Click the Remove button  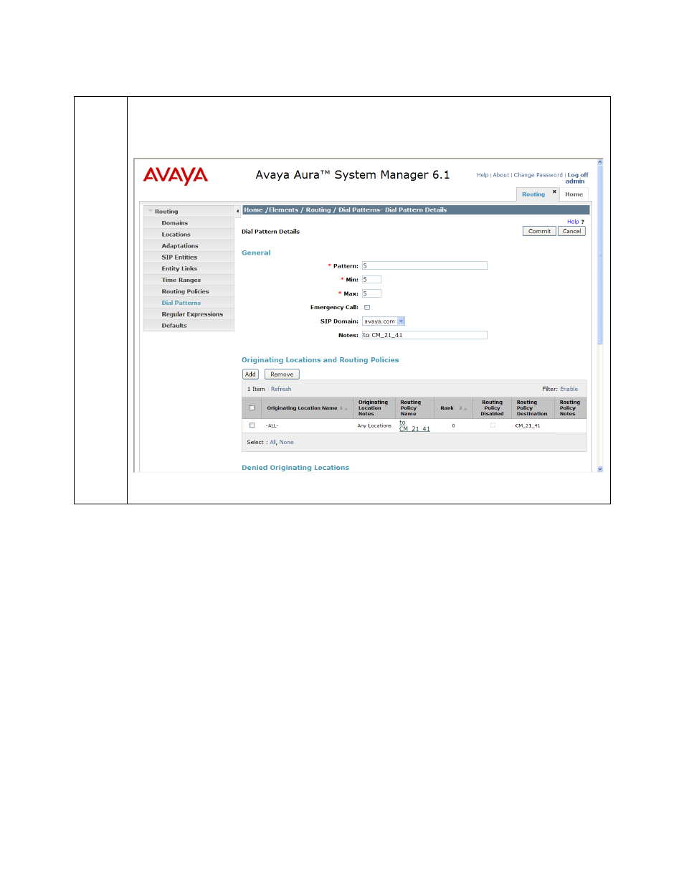click(282, 374)
